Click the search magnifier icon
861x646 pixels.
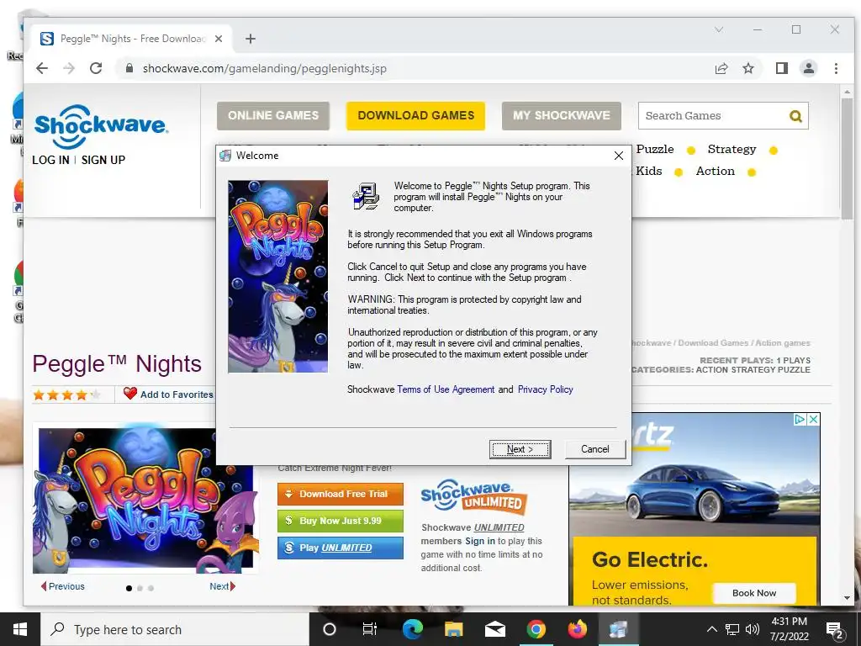[795, 116]
